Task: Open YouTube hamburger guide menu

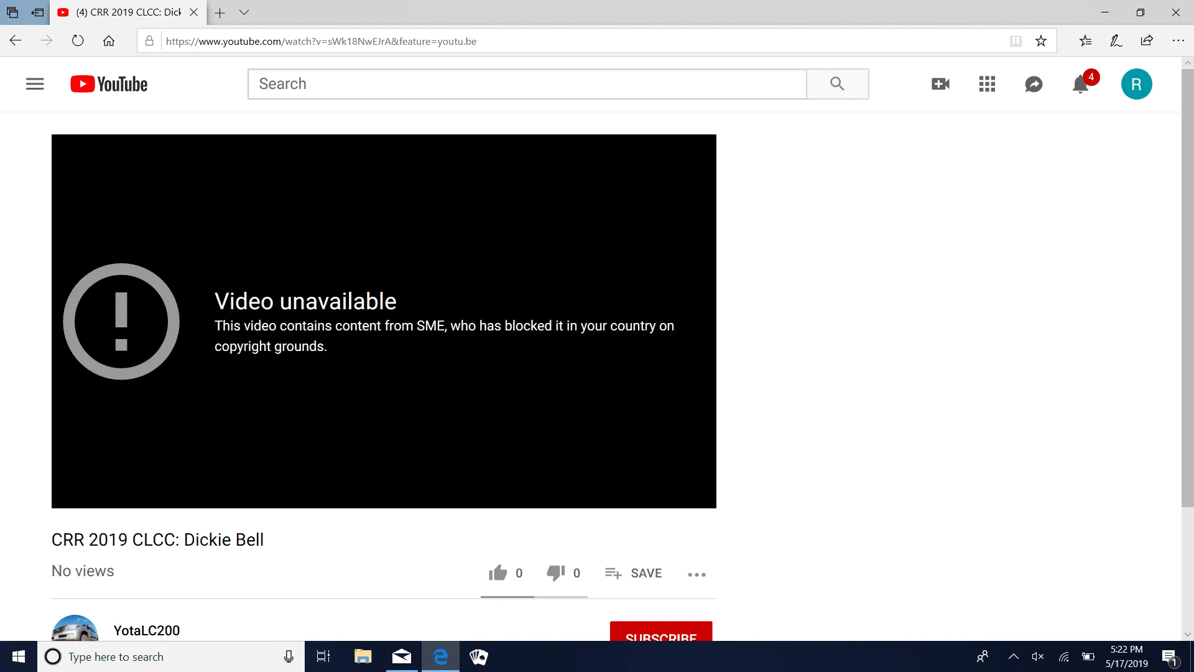Action: click(x=35, y=84)
